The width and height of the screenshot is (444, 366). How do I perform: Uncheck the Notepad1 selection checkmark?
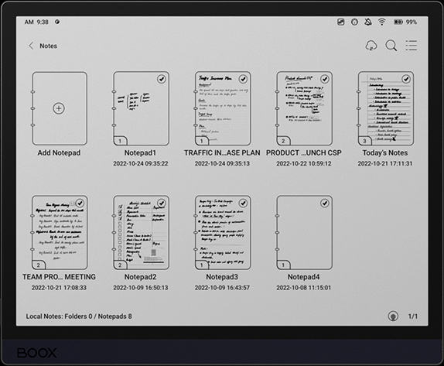(x=162, y=79)
